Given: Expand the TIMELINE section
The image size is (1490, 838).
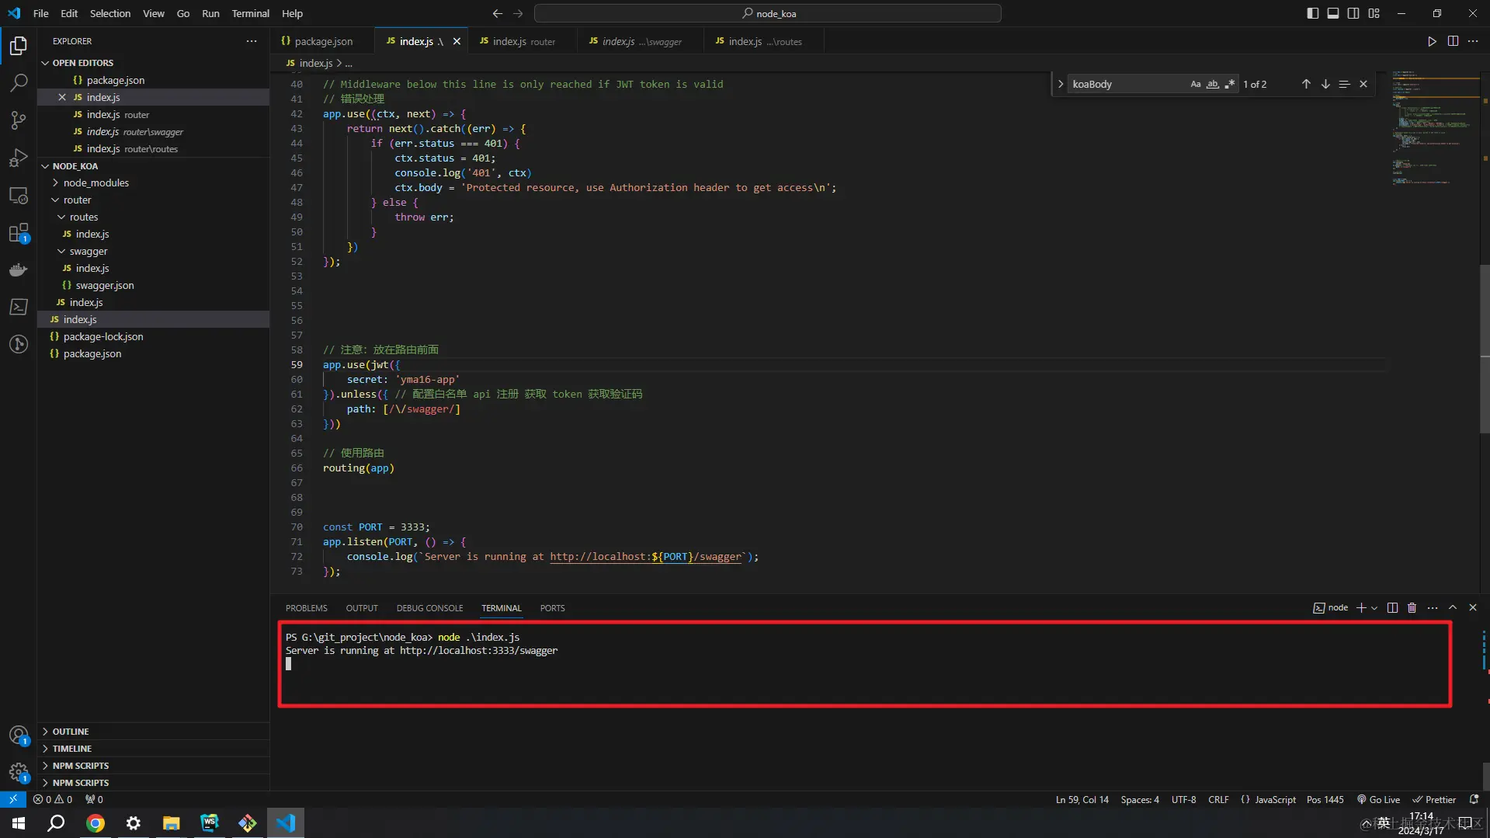Looking at the screenshot, I should click(72, 749).
